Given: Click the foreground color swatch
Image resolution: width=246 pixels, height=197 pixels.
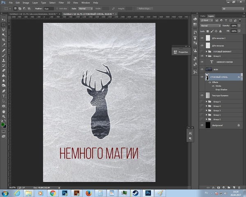Looking at the screenshot, I should pyautogui.click(x=3, y=124).
